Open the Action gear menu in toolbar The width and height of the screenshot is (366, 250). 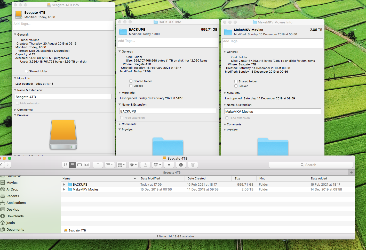[133, 165]
